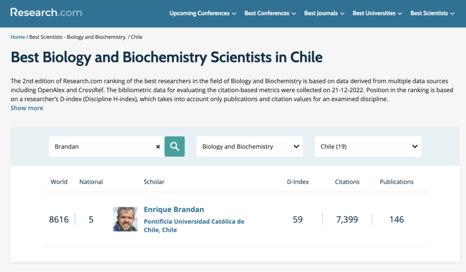This screenshot has height=272, width=466.
Task: Expand the Best Scientists menu
Action: (432, 13)
